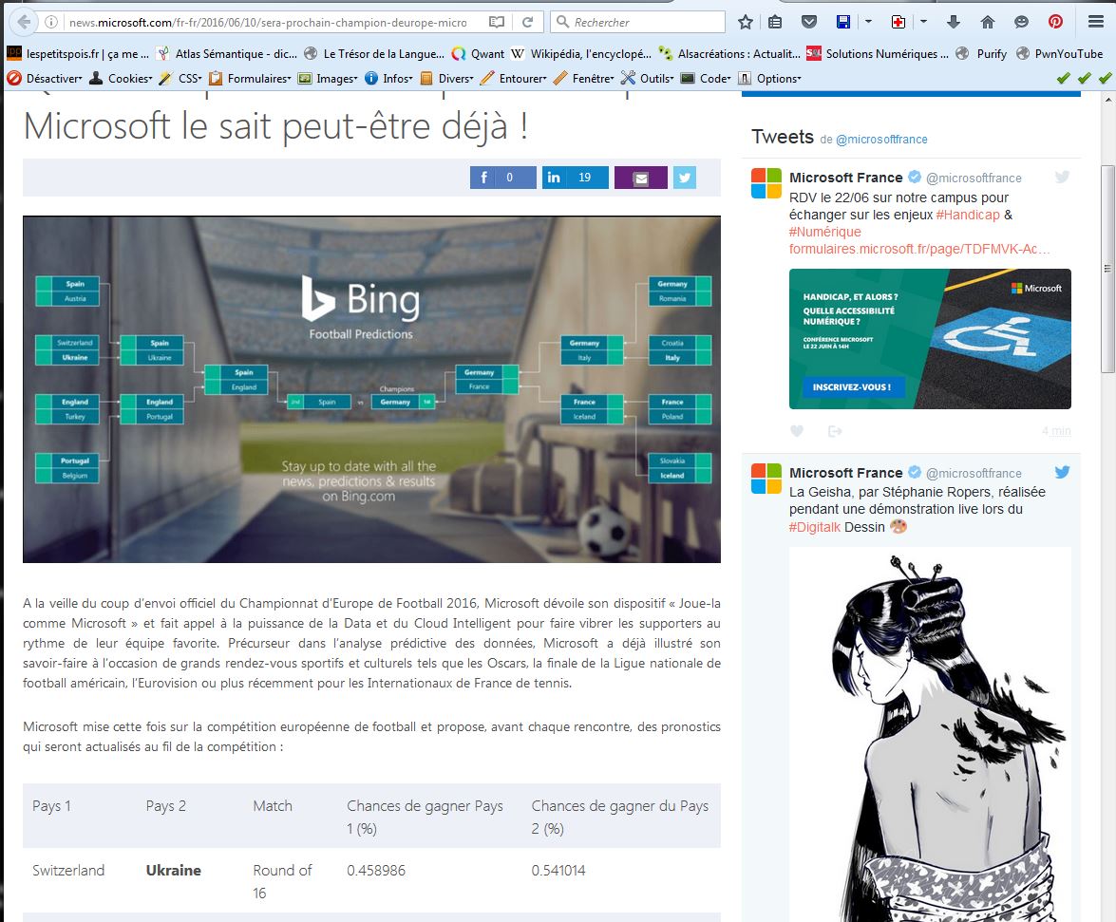The width and height of the screenshot is (1116, 922).
Task: Click the page vertical scrollbar thumb
Action: [x=1107, y=266]
